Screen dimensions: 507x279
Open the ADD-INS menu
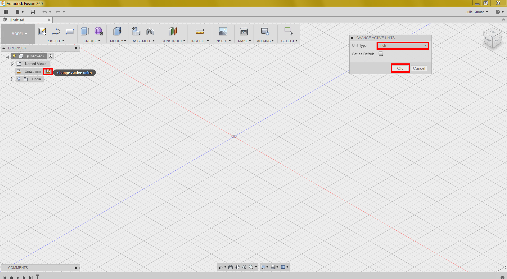(265, 41)
